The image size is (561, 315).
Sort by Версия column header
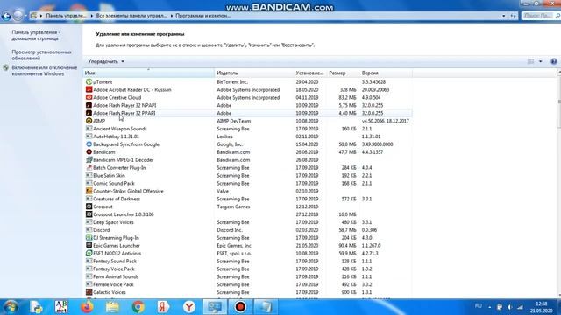[x=386, y=73]
